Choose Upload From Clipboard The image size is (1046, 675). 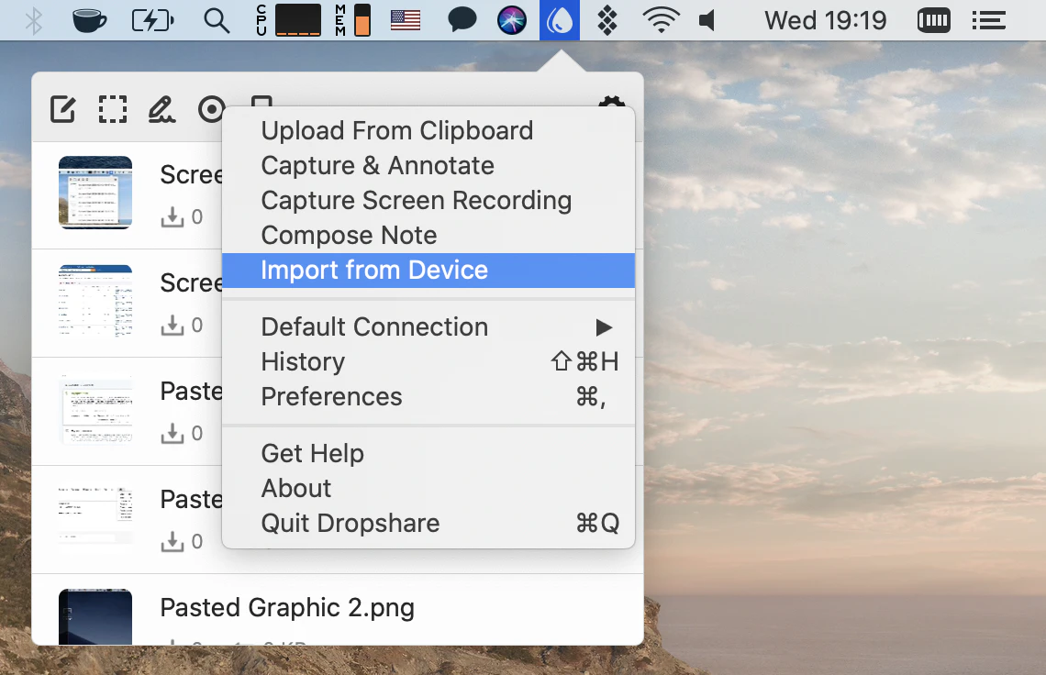[x=428, y=131]
